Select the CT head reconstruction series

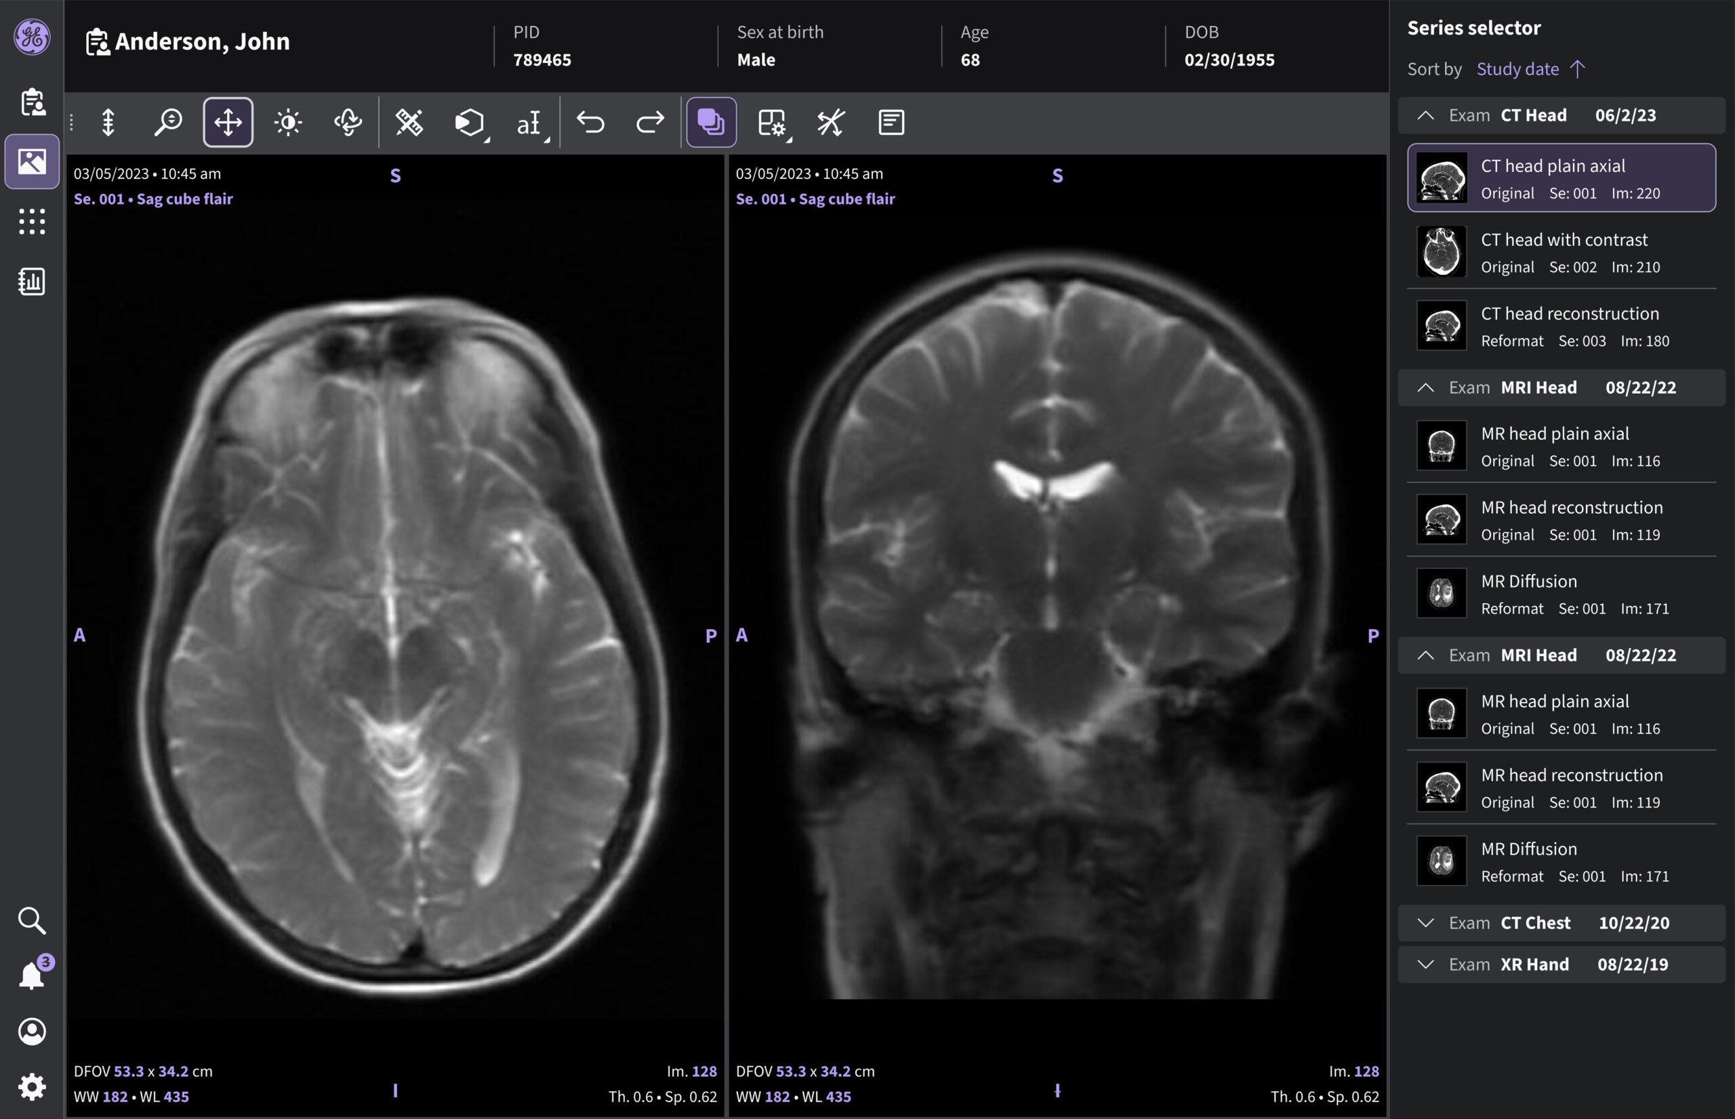click(1561, 326)
